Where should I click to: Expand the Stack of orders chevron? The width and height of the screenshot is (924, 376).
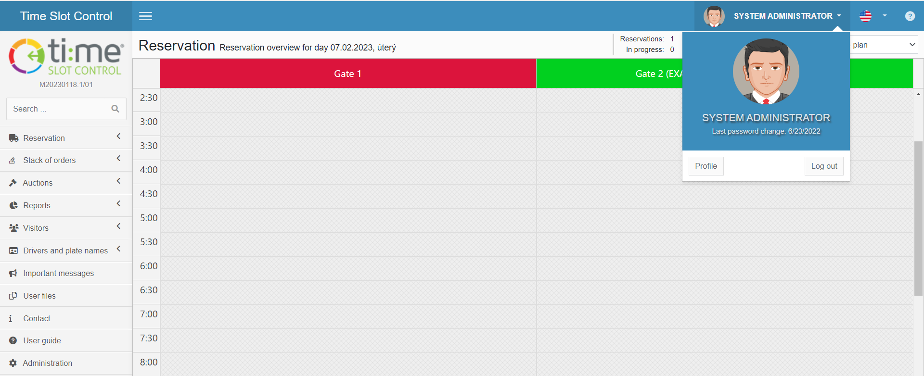point(118,159)
